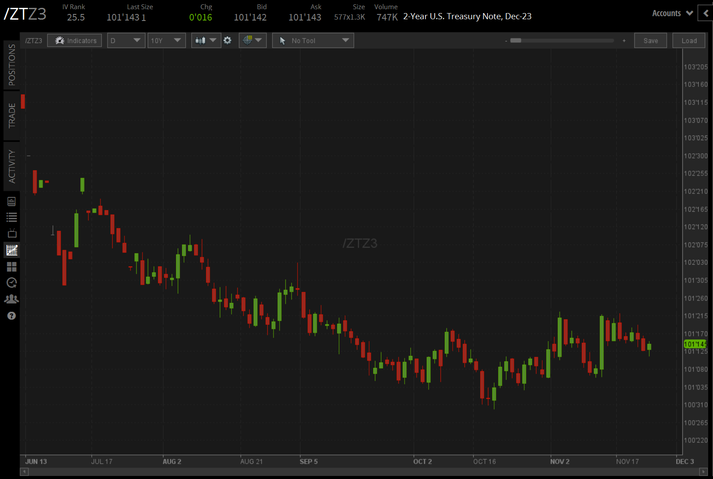The image size is (713, 479).
Task: Collapse the right panel with chevron
Action: (706, 14)
